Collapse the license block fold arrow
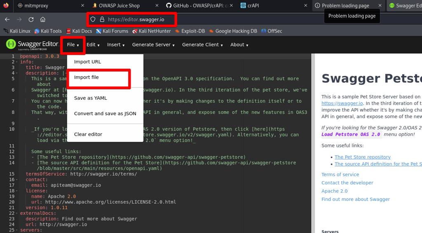 pos(17,191)
